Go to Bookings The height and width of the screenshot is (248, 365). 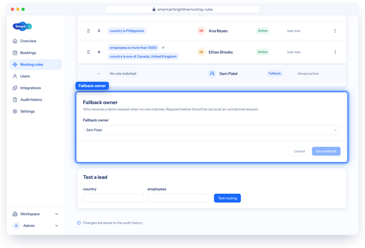tap(36, 53)
